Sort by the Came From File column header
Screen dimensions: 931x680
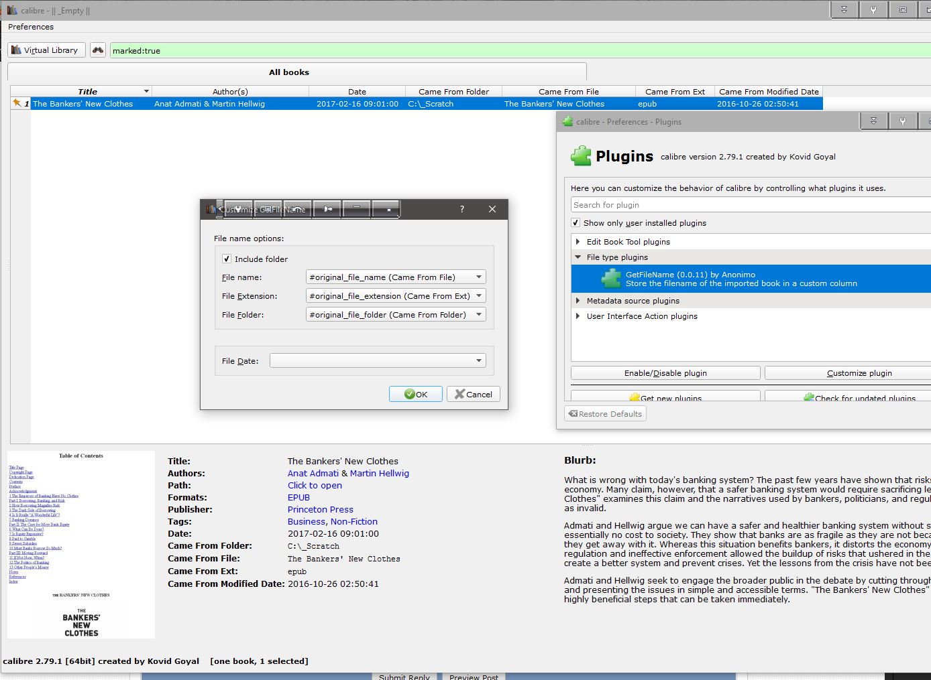point(569,92)
